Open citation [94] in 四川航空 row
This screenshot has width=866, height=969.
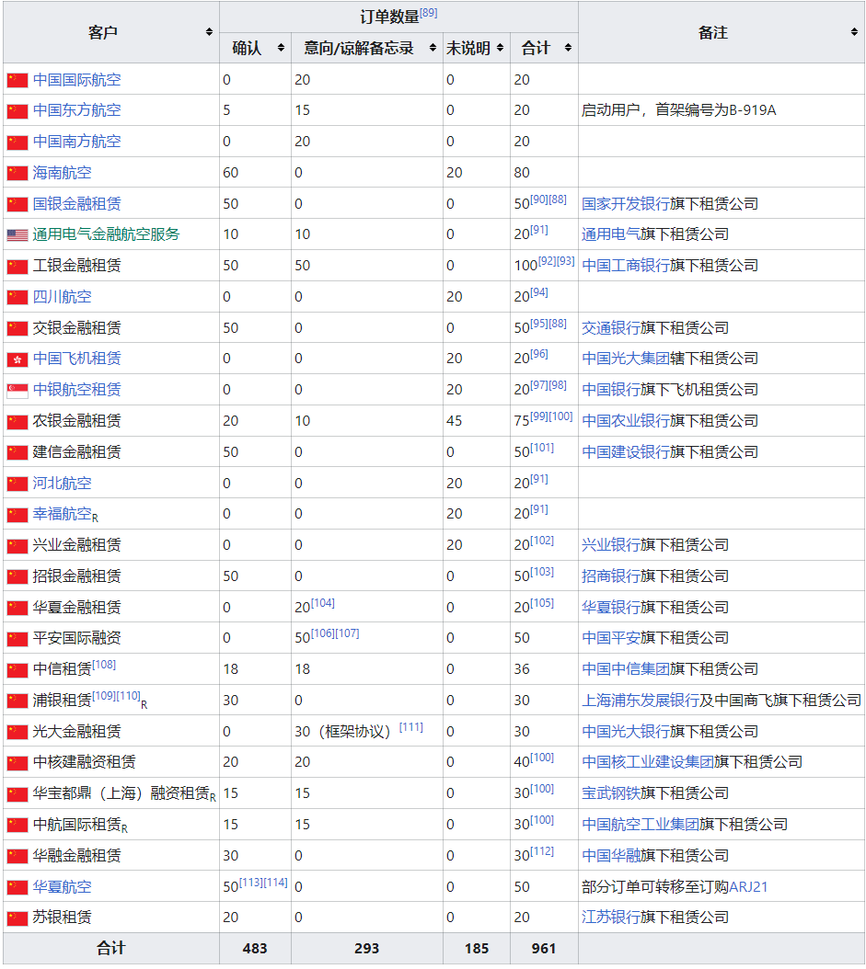538,291
